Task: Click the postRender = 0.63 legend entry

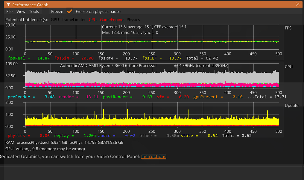Action: (127, 97)
